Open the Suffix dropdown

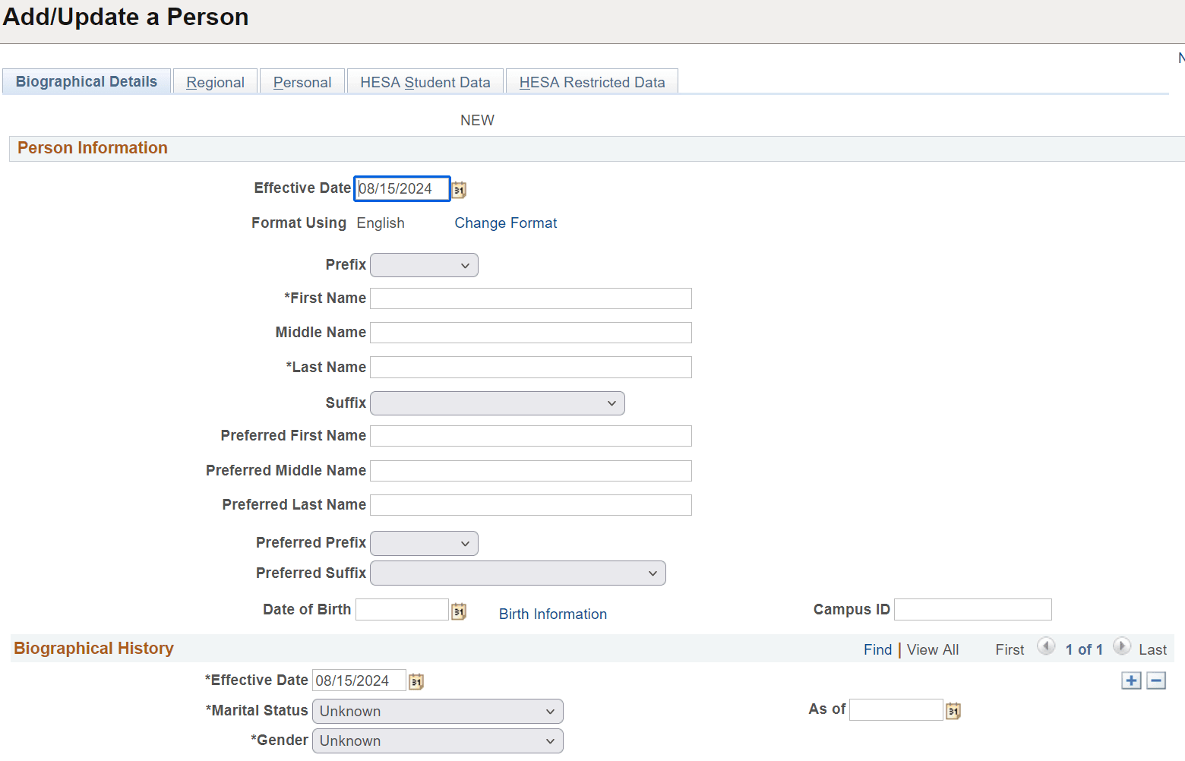[497, 403]
